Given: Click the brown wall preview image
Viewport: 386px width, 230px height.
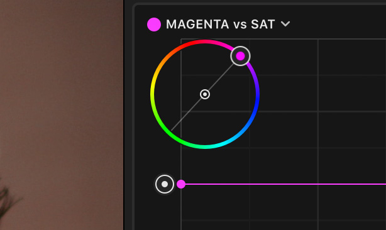Looking at the screenshot, I should pyautogui.click(x=62, y=115).
